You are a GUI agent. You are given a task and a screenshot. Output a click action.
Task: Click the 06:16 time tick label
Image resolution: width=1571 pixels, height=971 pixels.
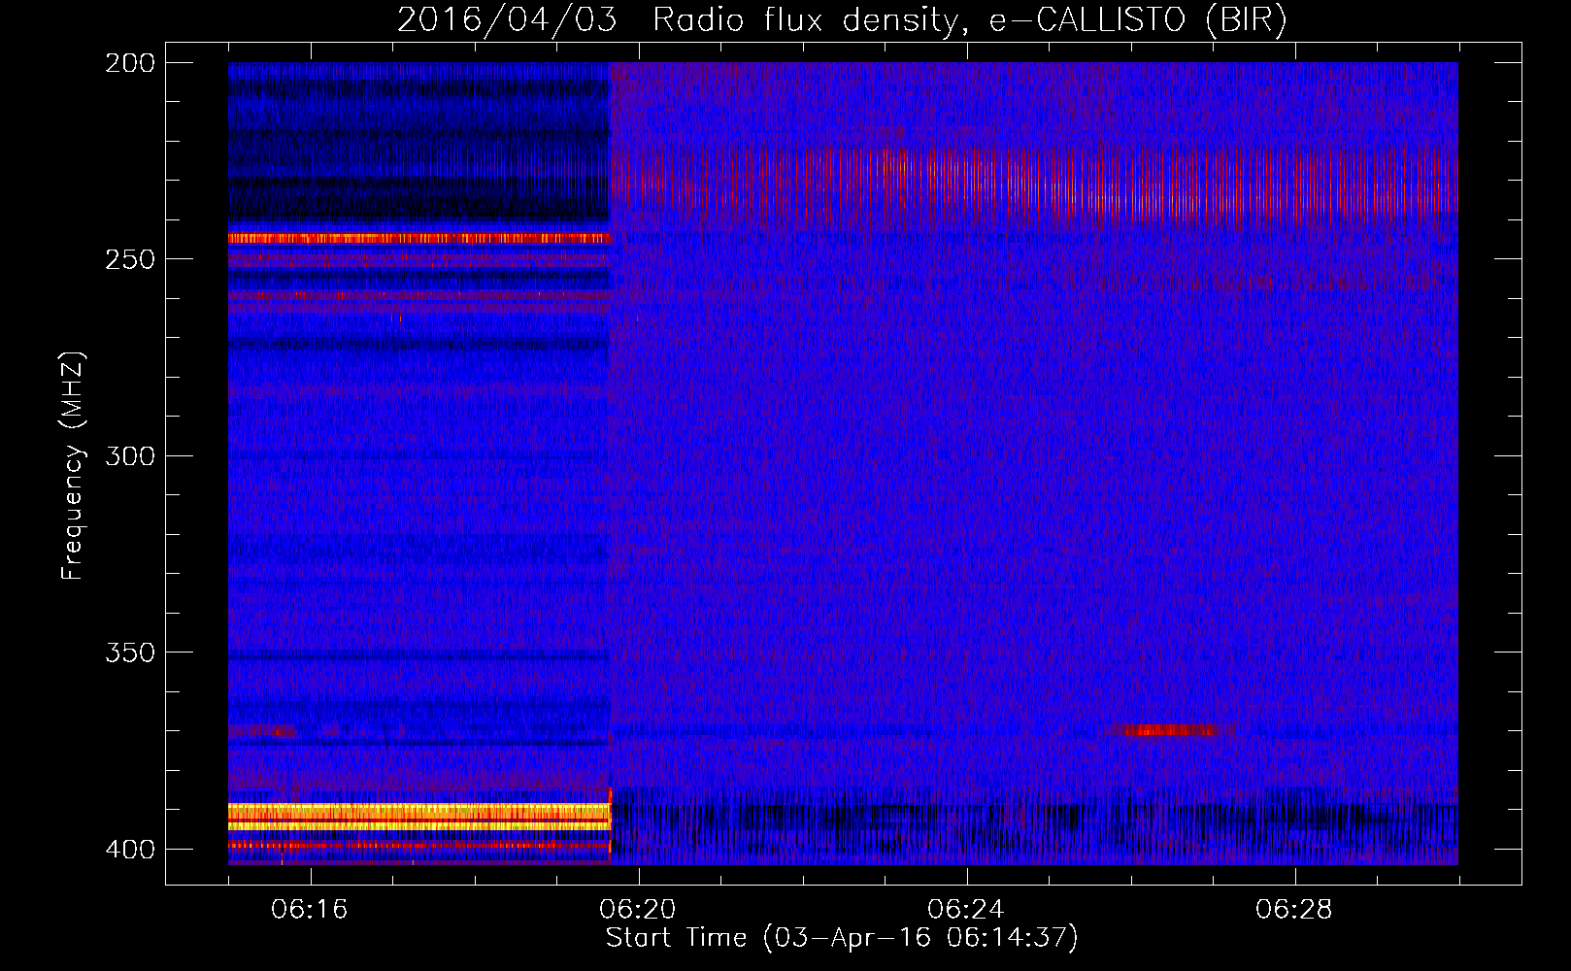[310, 910]
